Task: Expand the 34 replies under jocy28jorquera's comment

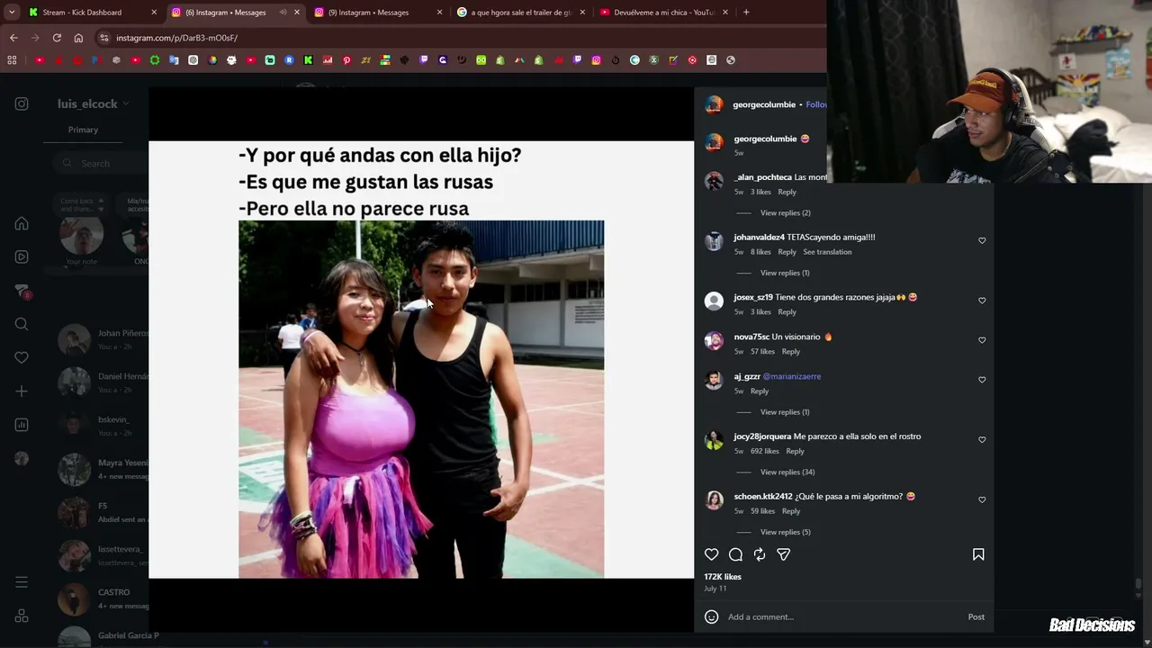Action: 787,472
